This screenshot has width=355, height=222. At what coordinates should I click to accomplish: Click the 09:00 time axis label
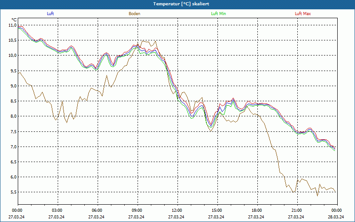pyautogui.click(x=138, y=210)
